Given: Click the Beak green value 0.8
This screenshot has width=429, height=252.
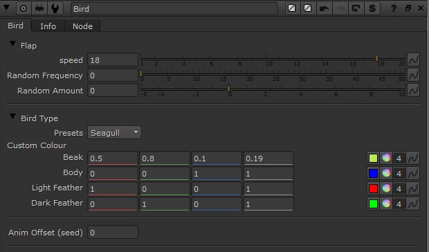Looking at the screenshot, I should [165, 159].
